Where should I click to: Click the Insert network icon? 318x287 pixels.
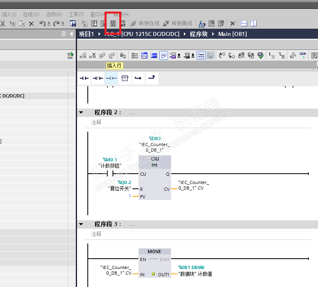83,55
